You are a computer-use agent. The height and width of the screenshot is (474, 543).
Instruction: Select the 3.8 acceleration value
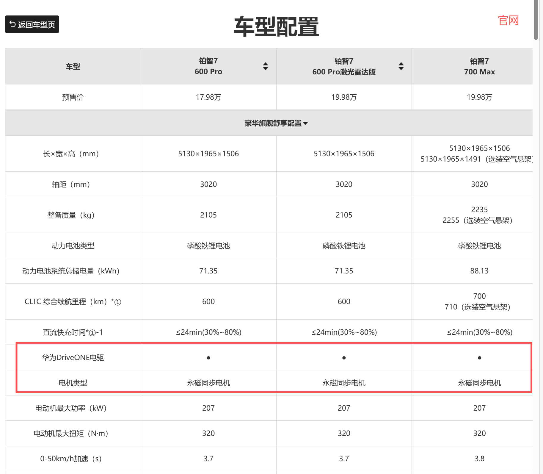(479, 459)
